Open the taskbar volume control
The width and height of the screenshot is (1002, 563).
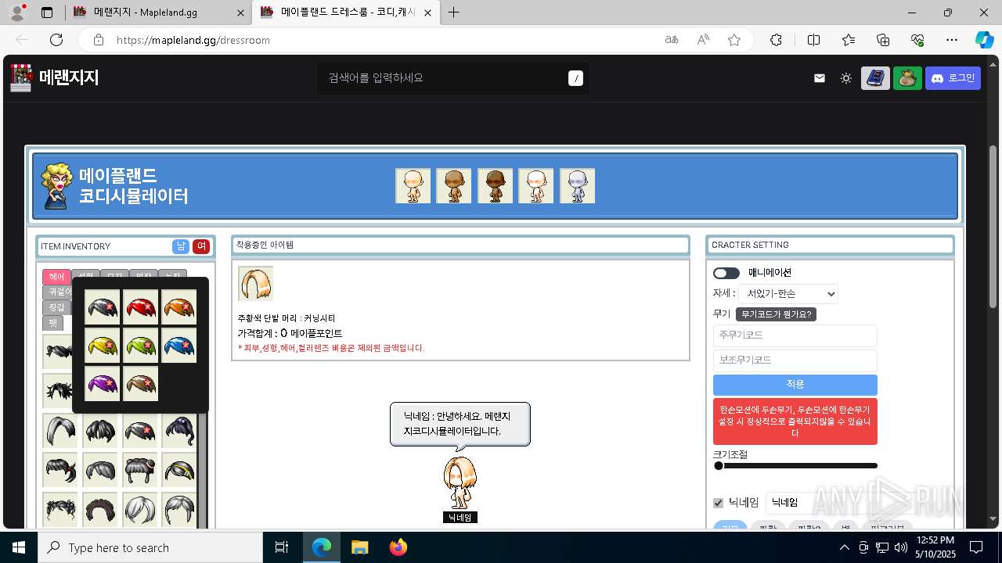900,547
